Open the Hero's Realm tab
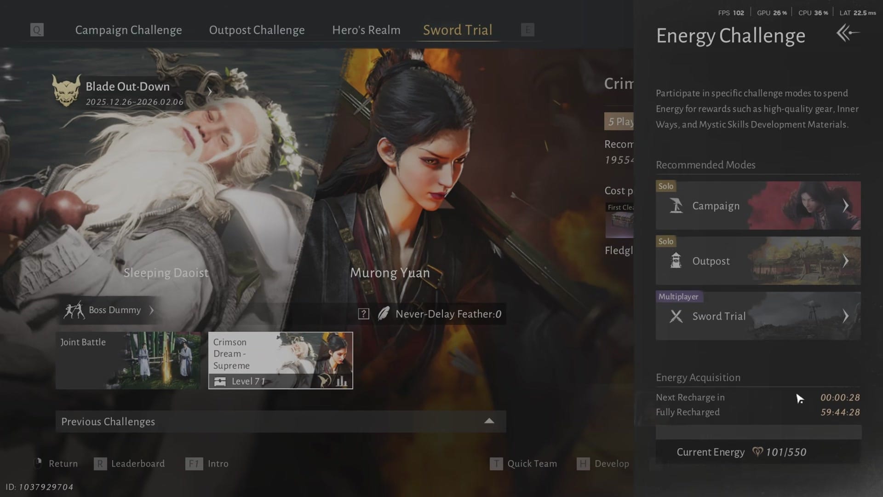Screen dimensions: 883x497 (x=366, y=29)
